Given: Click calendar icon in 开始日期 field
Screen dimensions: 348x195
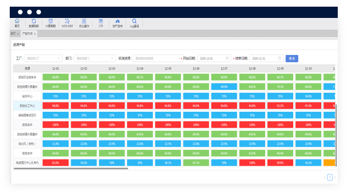Looking at the screenshot, I should click(x=227, y=58).
